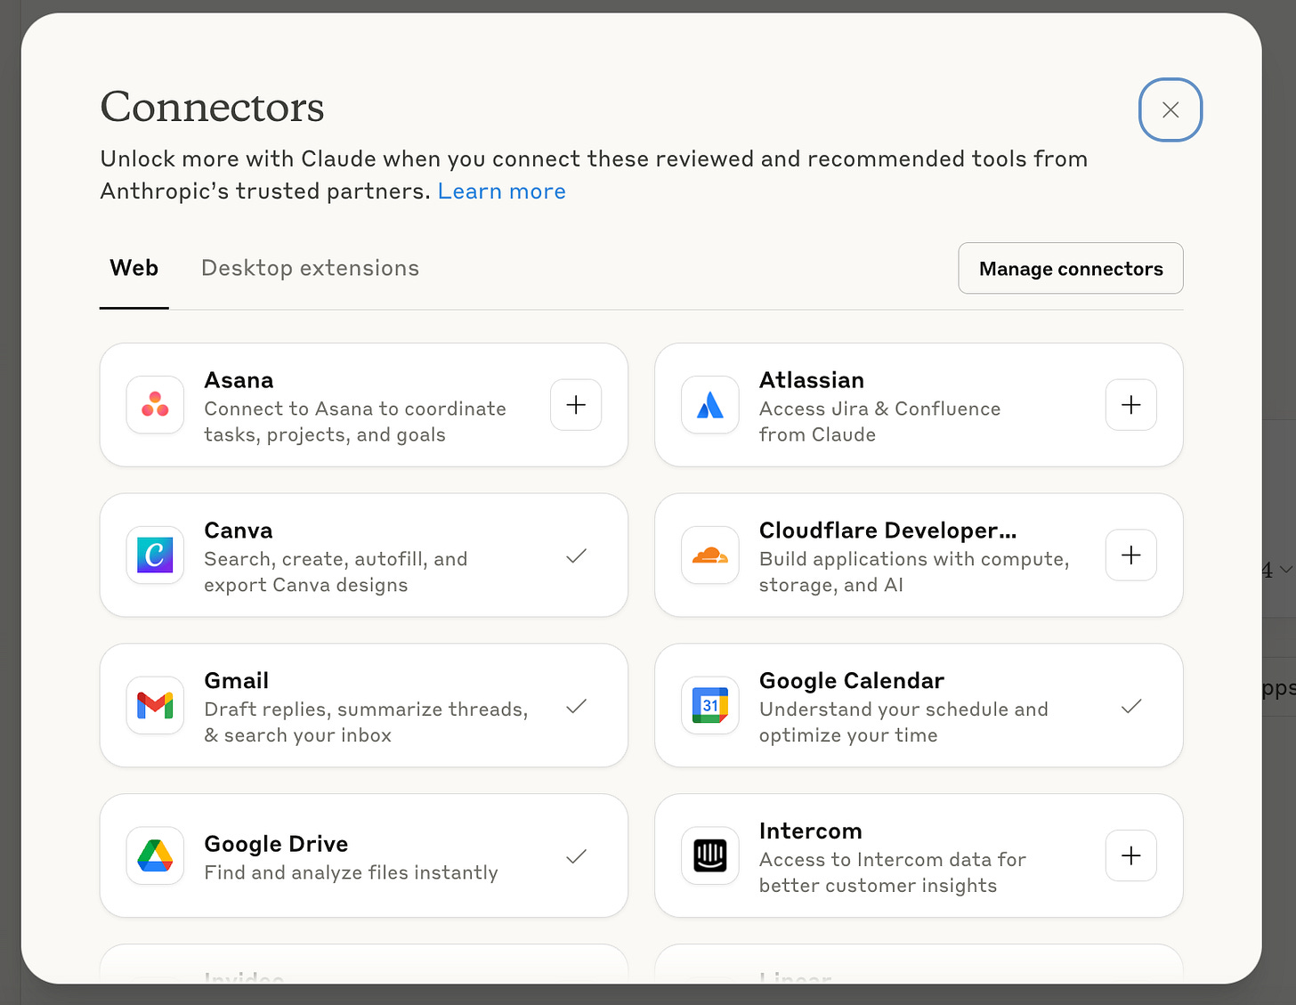The height and width of the screenshot is (1005, 1296).
Task: Add the Asana connector with plus button
Action: [576, 405]
